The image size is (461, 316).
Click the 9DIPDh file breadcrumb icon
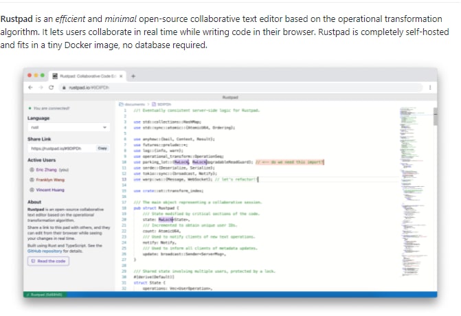click(154, 104)
